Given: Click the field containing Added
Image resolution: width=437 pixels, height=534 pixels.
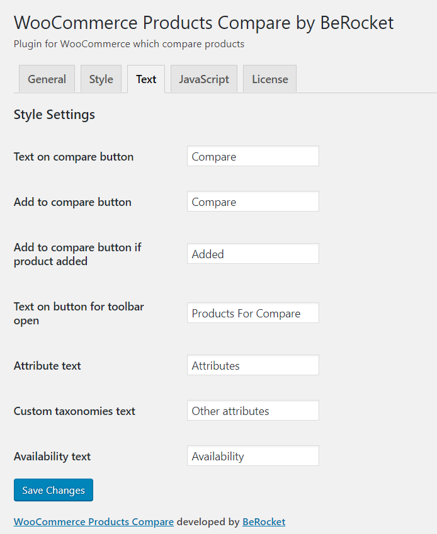Looking at the screenshot, I should 253,253.
